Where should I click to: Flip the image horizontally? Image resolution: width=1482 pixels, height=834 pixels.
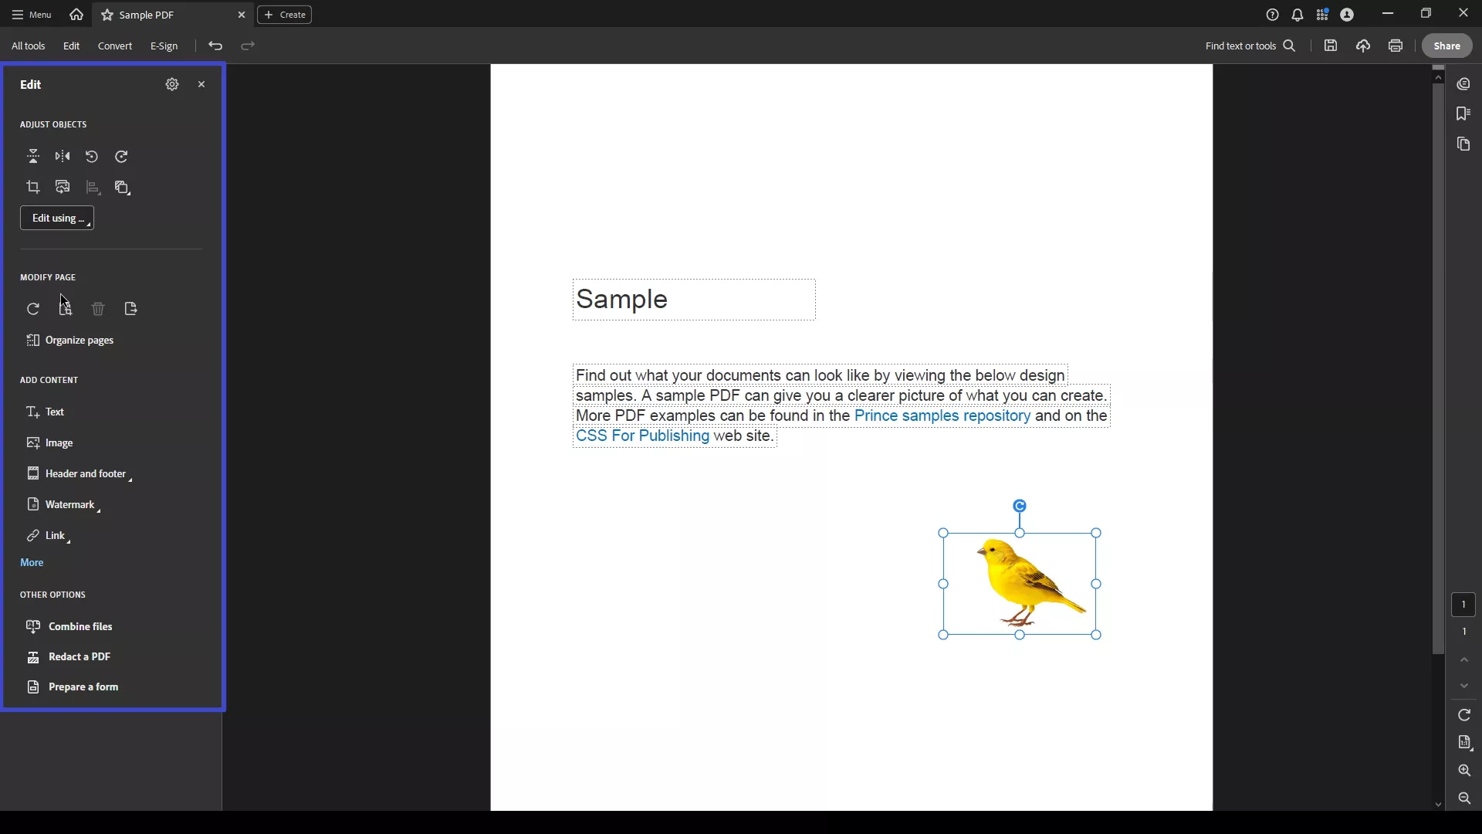click(63, 156)
